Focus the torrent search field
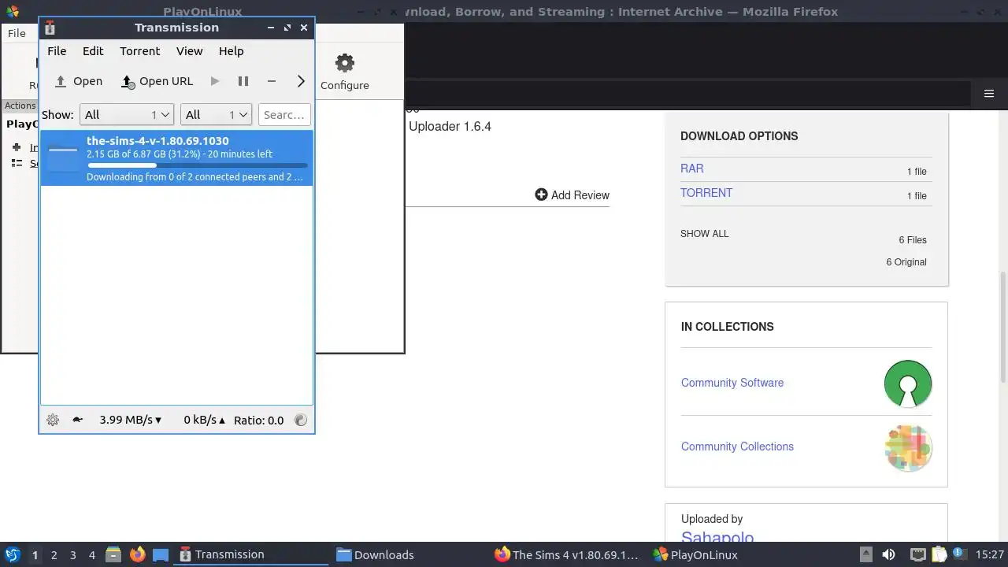The image size is (1008, 567). tap(284, 115)
